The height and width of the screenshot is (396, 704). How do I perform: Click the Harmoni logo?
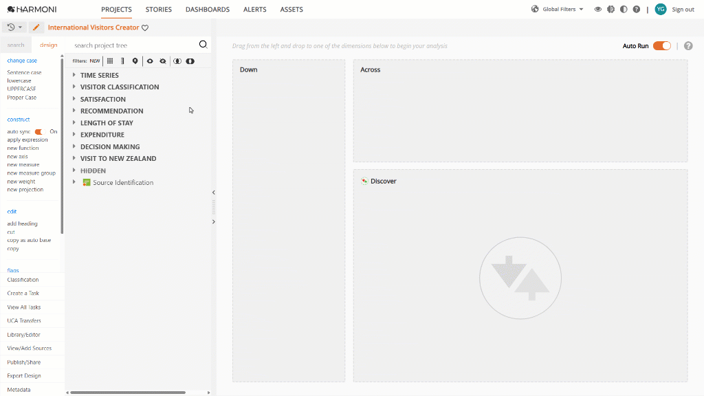[x=32, y=10]
